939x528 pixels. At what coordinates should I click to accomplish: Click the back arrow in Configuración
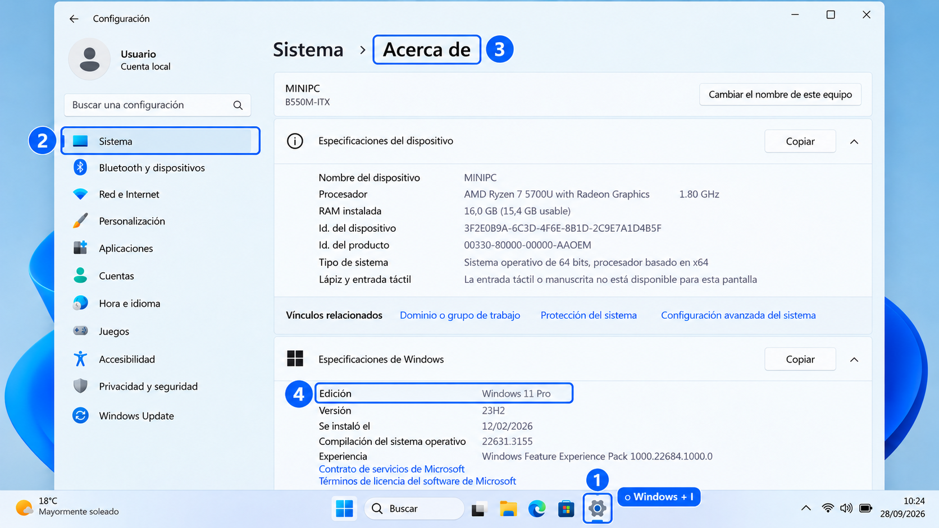tap(74, 19)
